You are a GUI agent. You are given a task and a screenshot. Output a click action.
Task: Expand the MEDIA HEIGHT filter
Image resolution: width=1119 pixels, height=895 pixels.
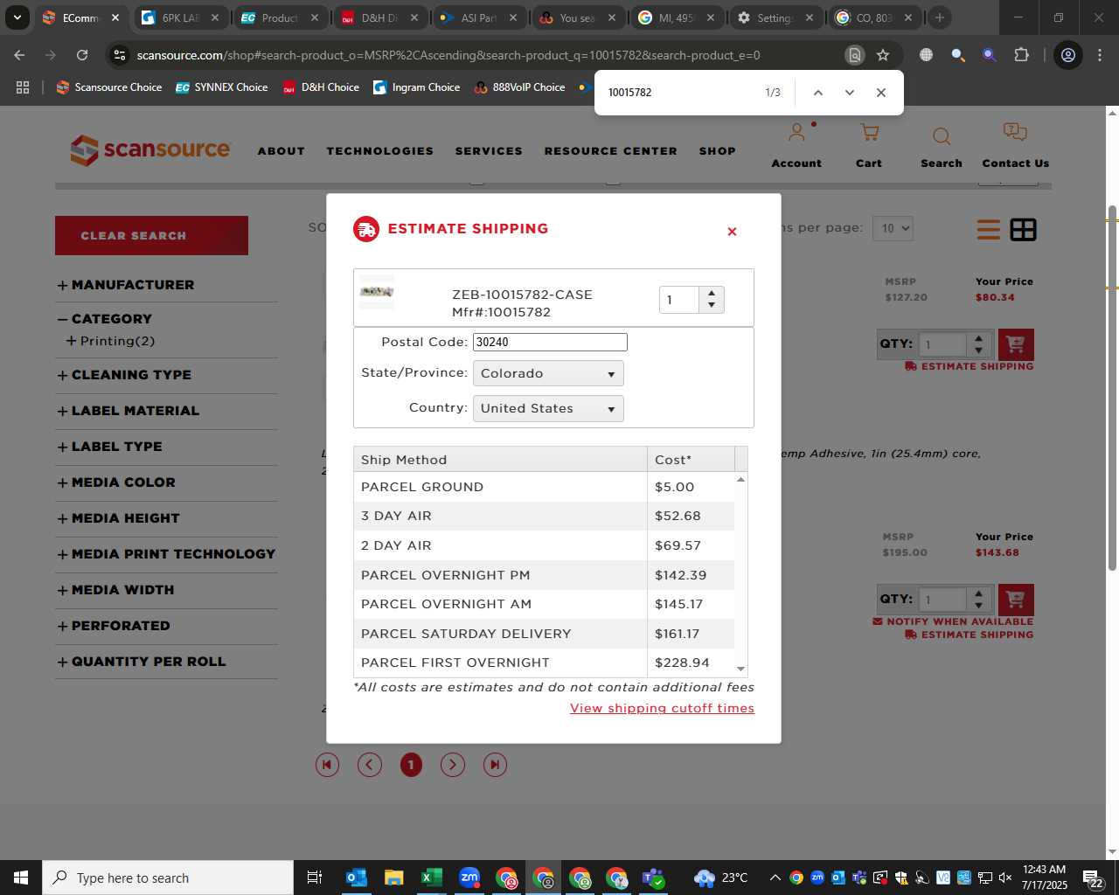pyautogui.click(x=119, y=518)
